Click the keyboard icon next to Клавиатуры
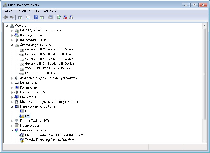The height and width of the screenshot is (153, 210). point(17,83)
